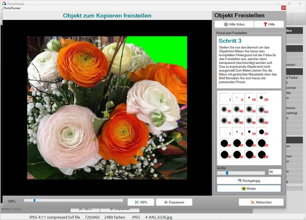Image resolution: width=306 pixels, height=220 pixels.
Task: Click the brush size input field showing 60
Action: (x=275, y=172)
